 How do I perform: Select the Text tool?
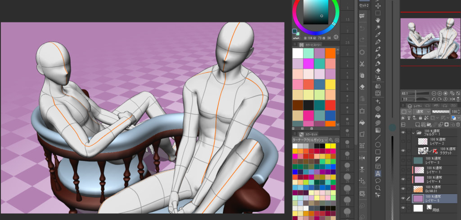point(378,173)
